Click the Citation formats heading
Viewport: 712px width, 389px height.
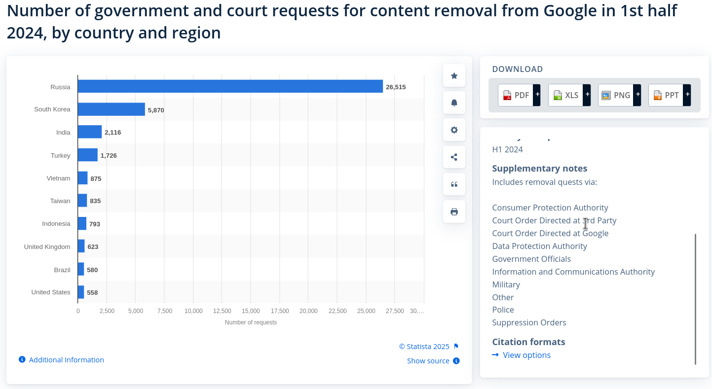528,342
